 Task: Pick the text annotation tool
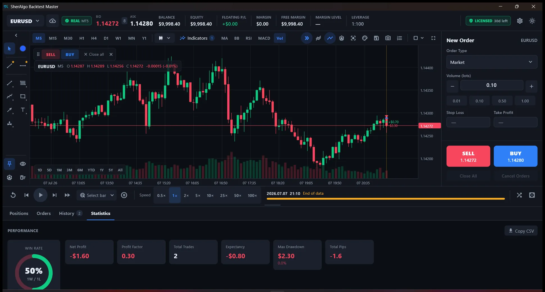[x=23, y=110]
